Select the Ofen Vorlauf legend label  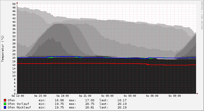[18, 104]
